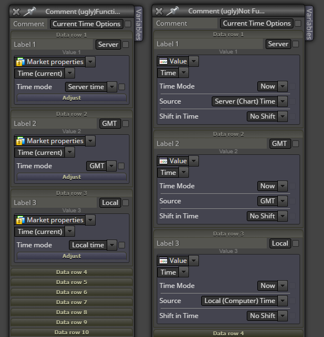Click Market properties icon in left Value 3
The width and height of the screenshot is (324, 337).
[x=21, y=220]
